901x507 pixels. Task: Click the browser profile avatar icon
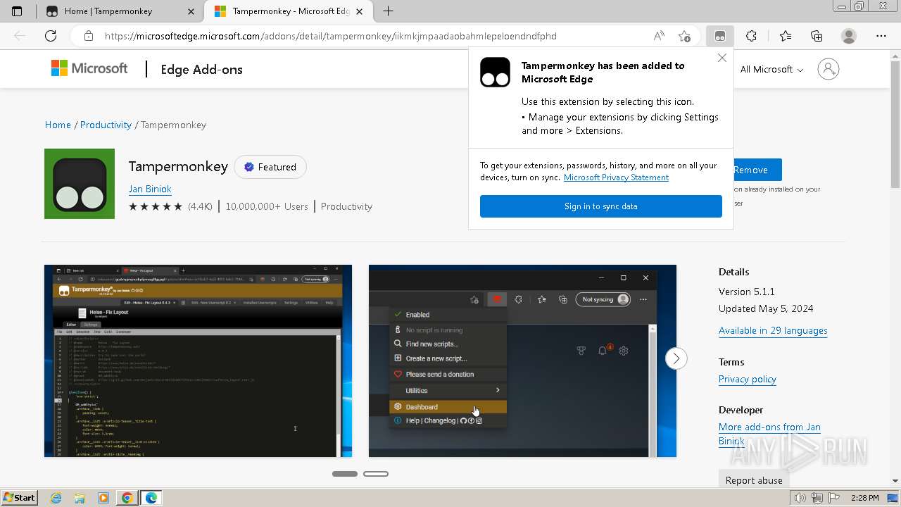click(849, 36)
